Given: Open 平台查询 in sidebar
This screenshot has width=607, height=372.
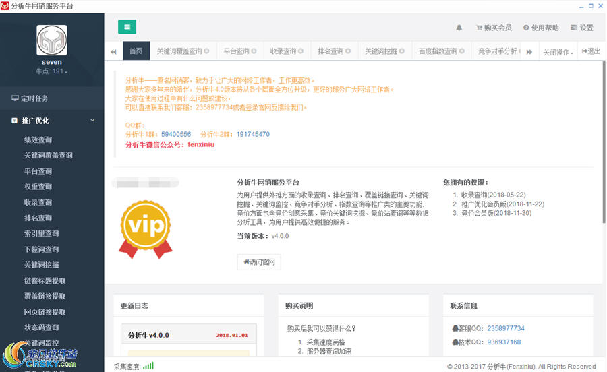Looking at the screenshot, I should (x=38, y=171).
